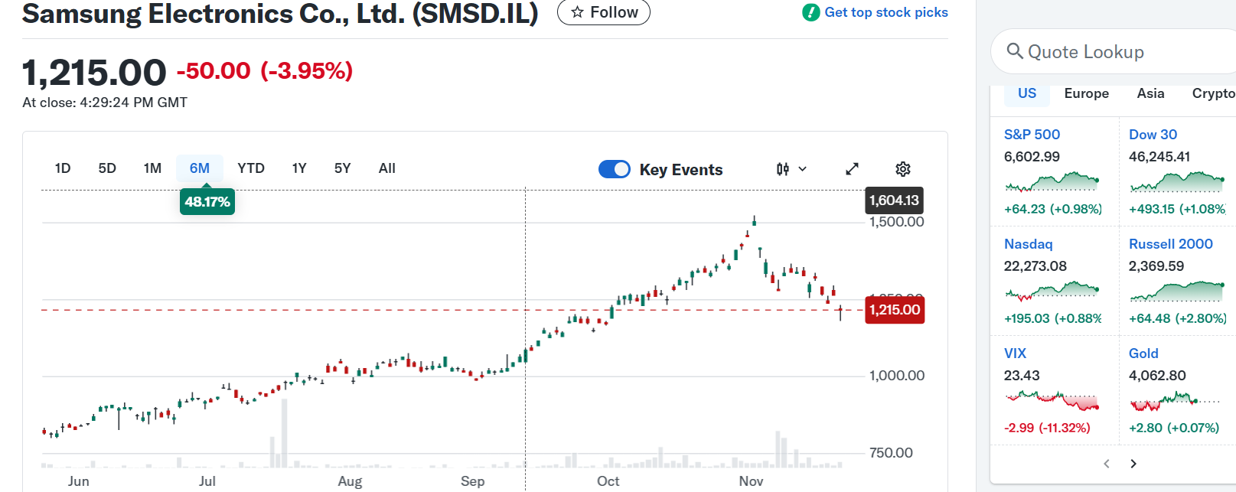Click the (-3.95%) percent change value
The width and height of the screenshot is (1236, 492).
pyautogui.click(x=307, y=71)
